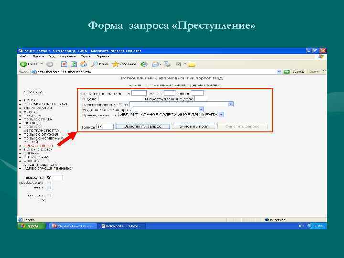Image resolution: width=344 pixels, height=258 pixels.
Task: Open the Вид menu
Action: (x=51, y=56)
